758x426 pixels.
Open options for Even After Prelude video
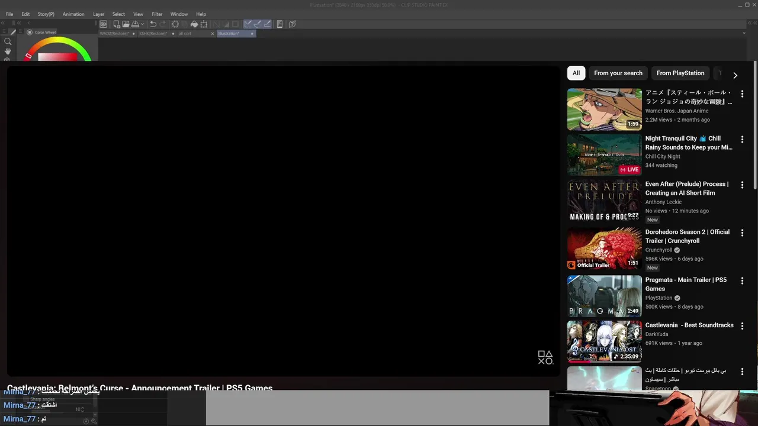742,185
